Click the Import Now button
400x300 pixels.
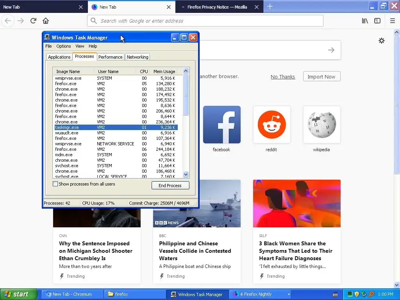321,77
